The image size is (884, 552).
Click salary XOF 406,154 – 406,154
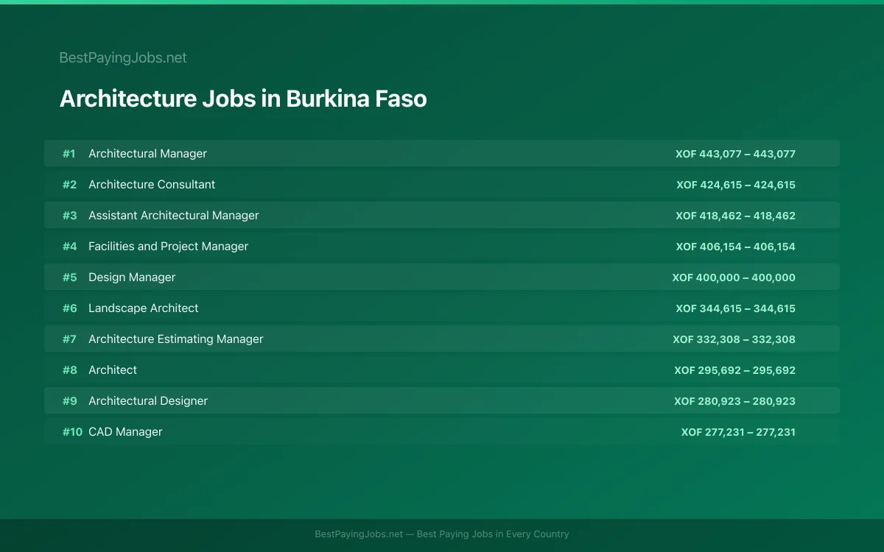(735, 247)
